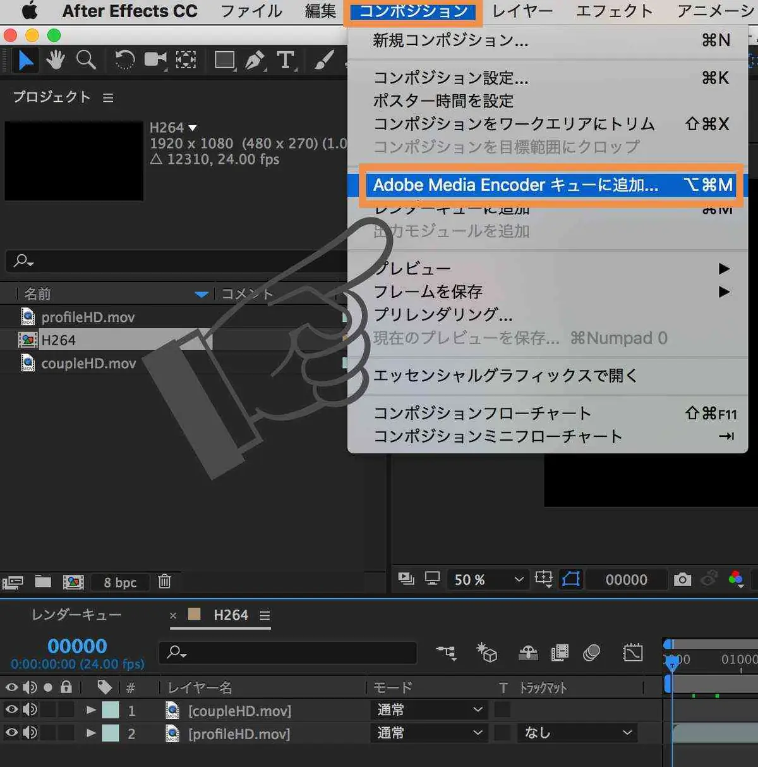
Task: Click the 8 bpc color depth button
Action: [x=120, y=582]
